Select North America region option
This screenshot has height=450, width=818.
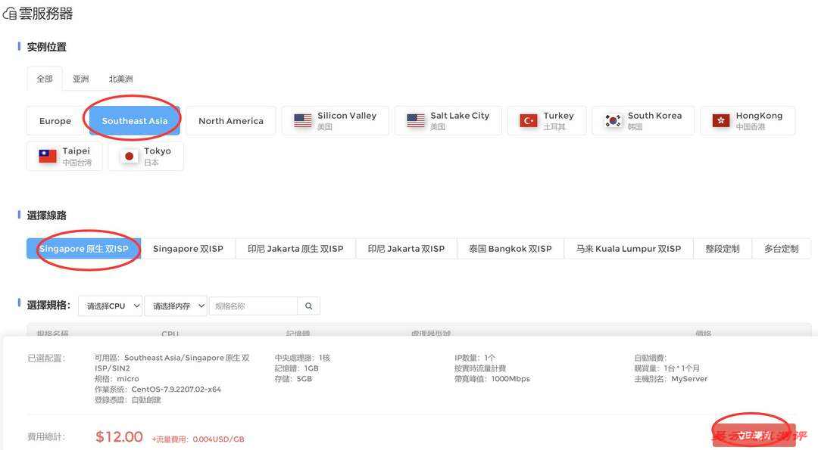[231, 121]
